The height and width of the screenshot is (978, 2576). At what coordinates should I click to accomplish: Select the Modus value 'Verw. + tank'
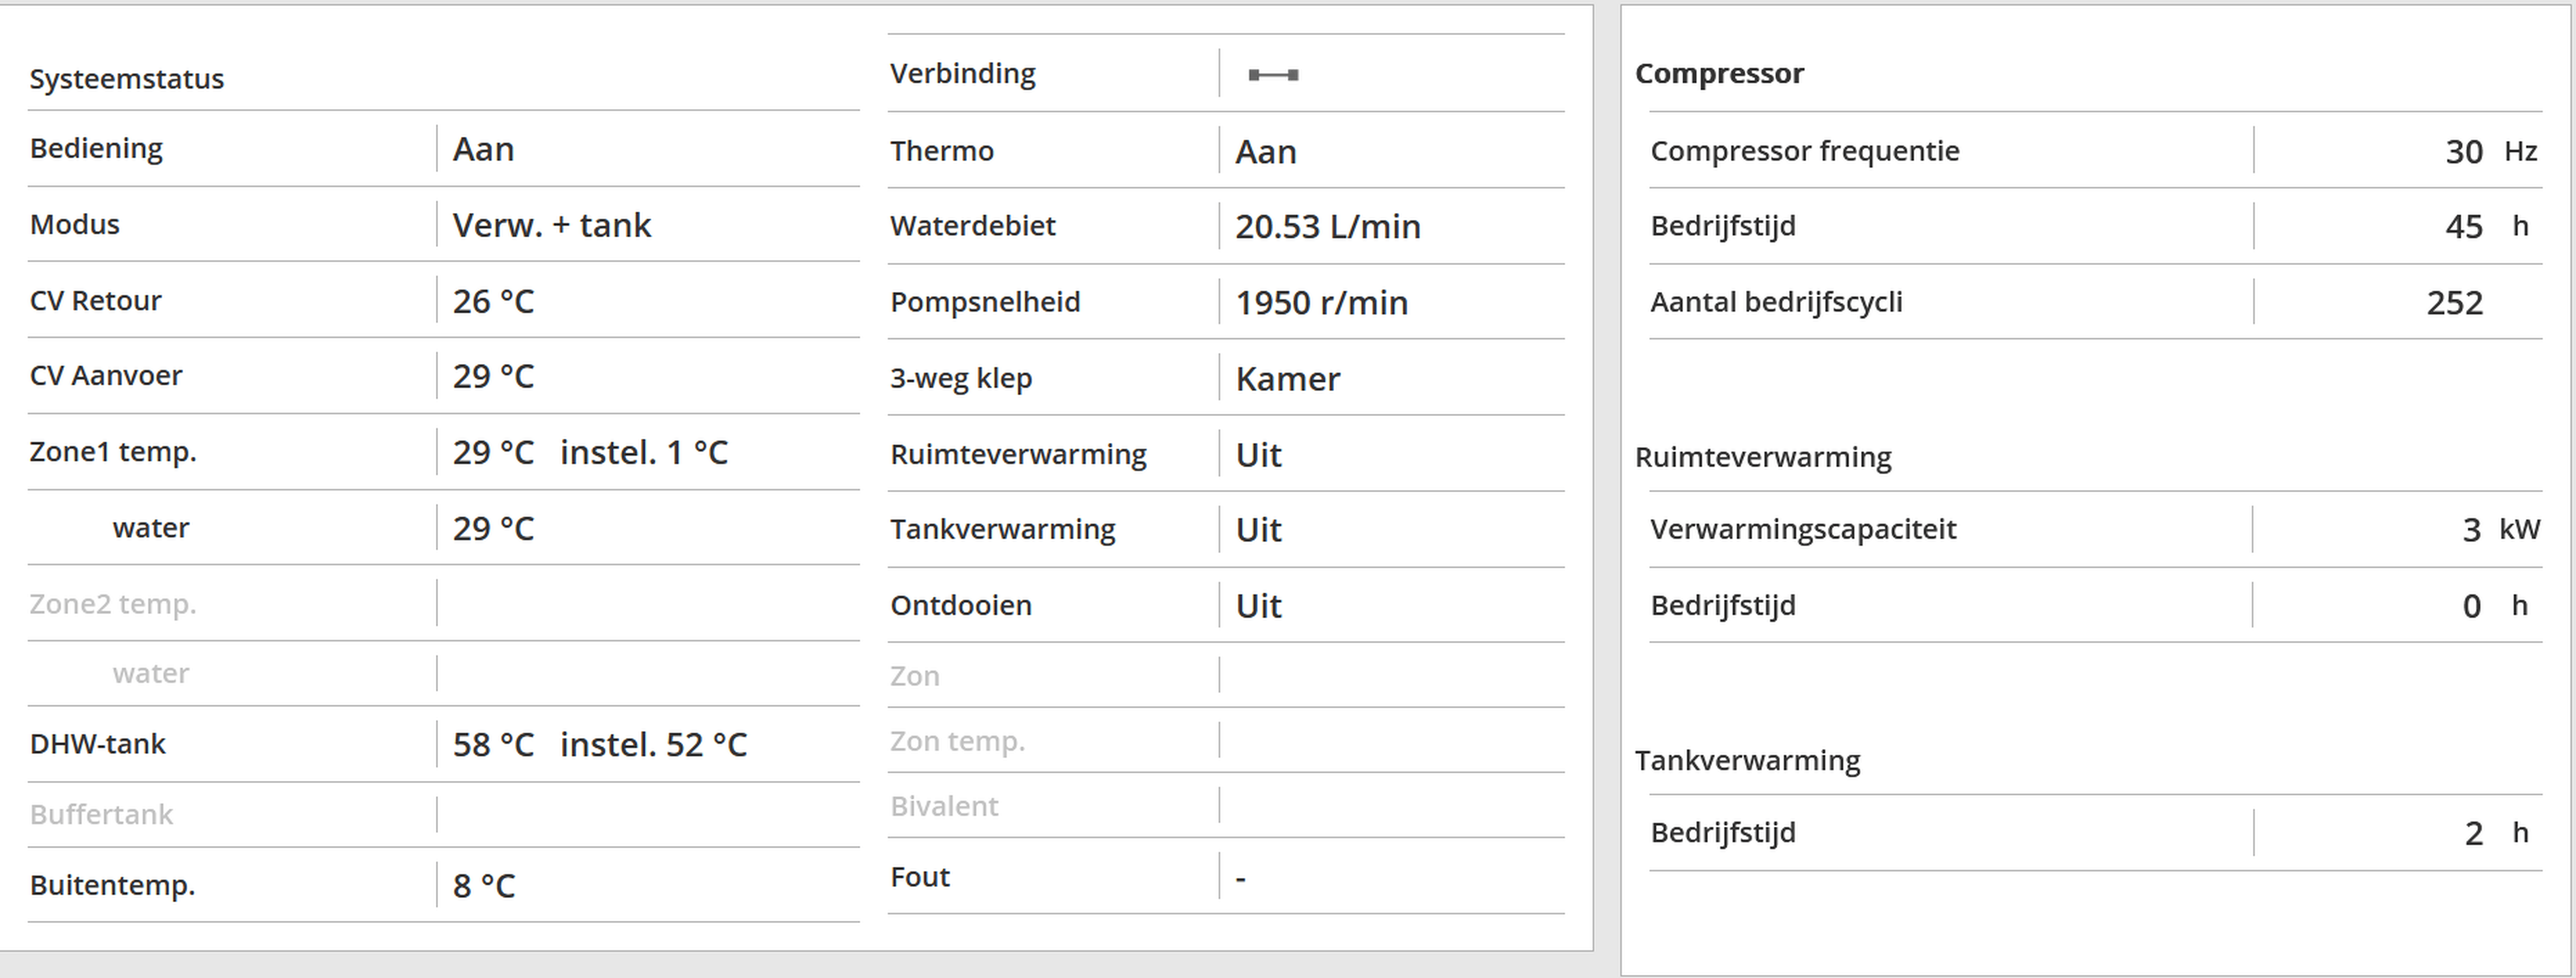551,225
